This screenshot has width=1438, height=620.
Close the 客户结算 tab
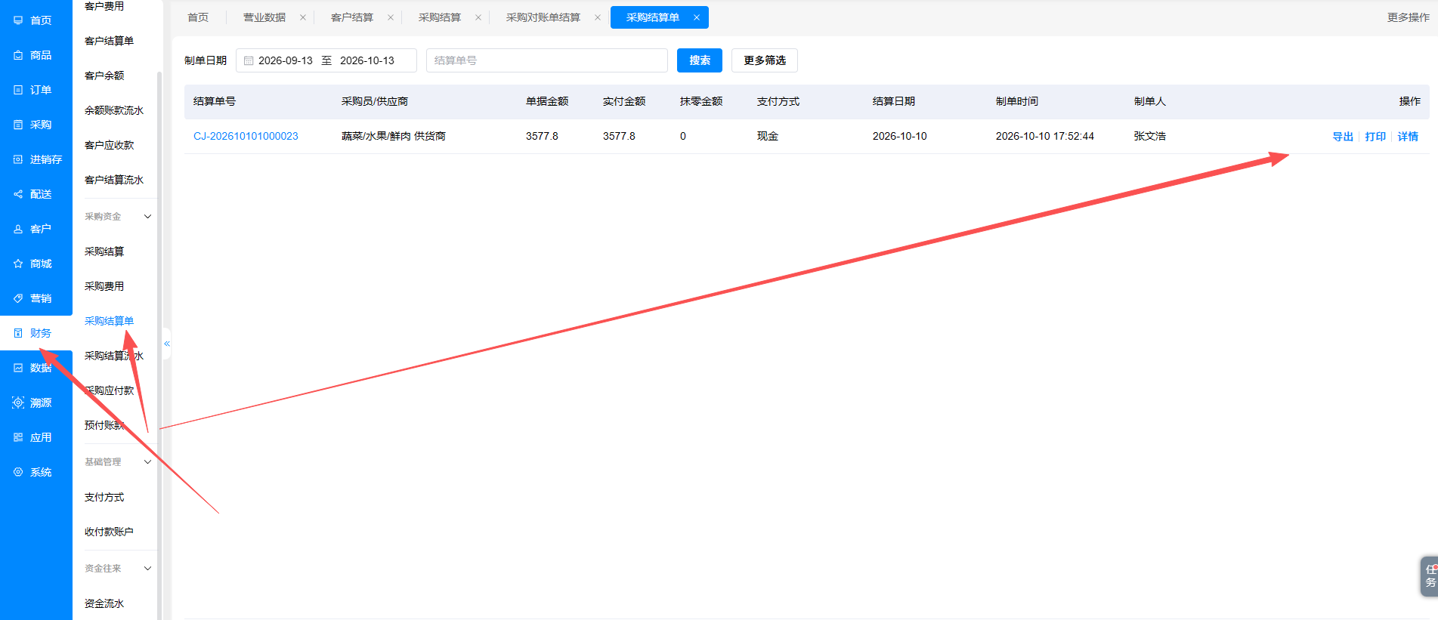pyautogui.click(x=391, y=17)
